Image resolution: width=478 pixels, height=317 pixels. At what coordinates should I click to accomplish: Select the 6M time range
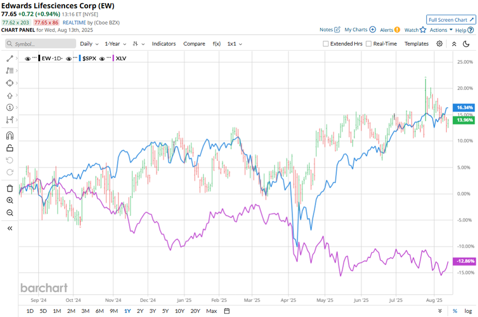[99, 311]
